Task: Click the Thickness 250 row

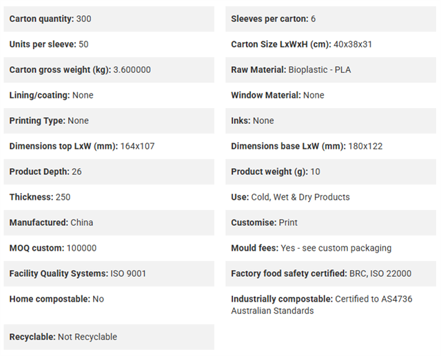Action: pos(109,197)
